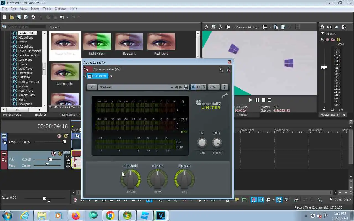Switch to the Project Media tab
This screenshot has width=354, height=221.
click(x=12, y=115)
